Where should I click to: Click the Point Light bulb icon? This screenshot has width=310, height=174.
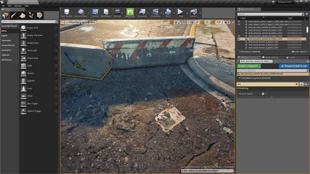point(23,50)
